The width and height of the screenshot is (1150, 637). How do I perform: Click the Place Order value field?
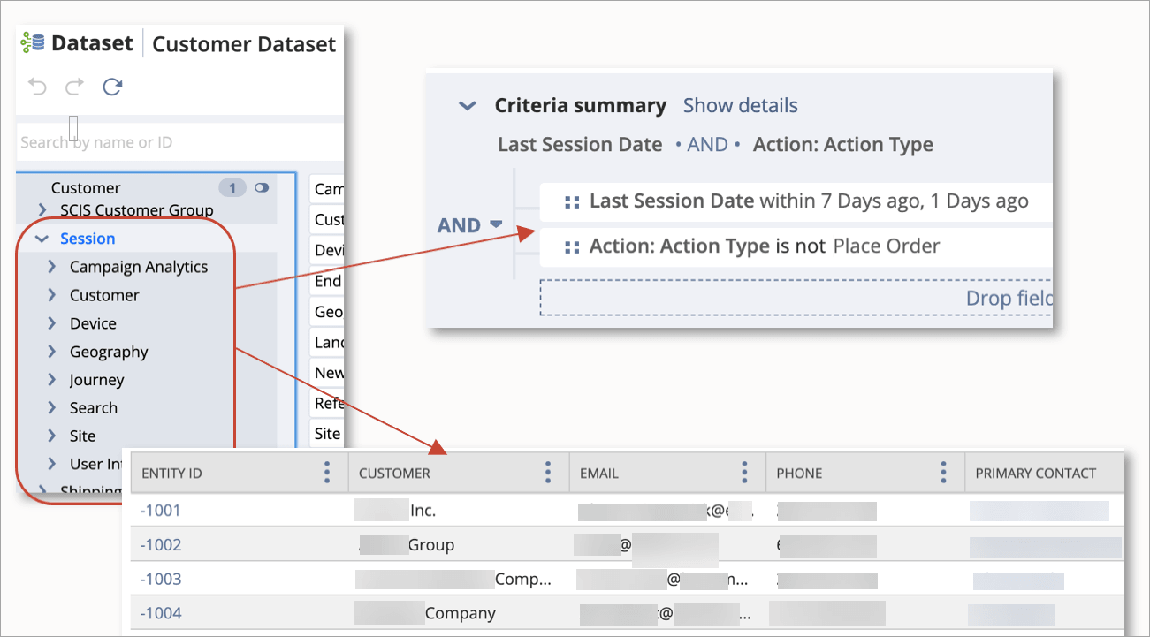pos(887,246)
